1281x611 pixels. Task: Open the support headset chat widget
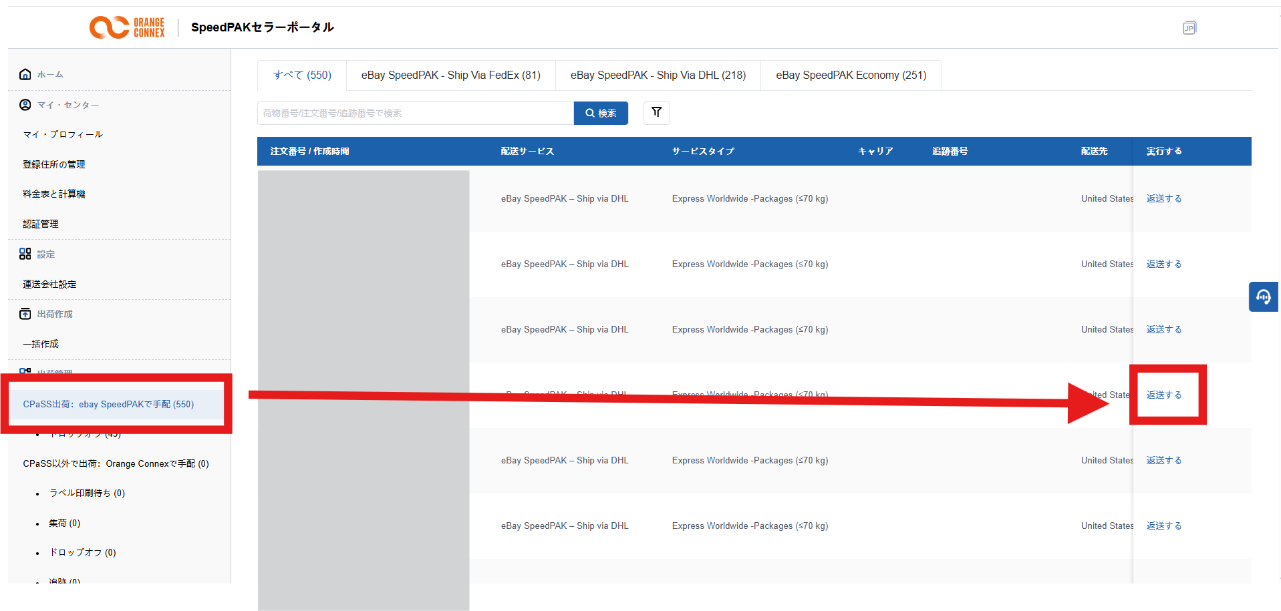point(1264,296)
